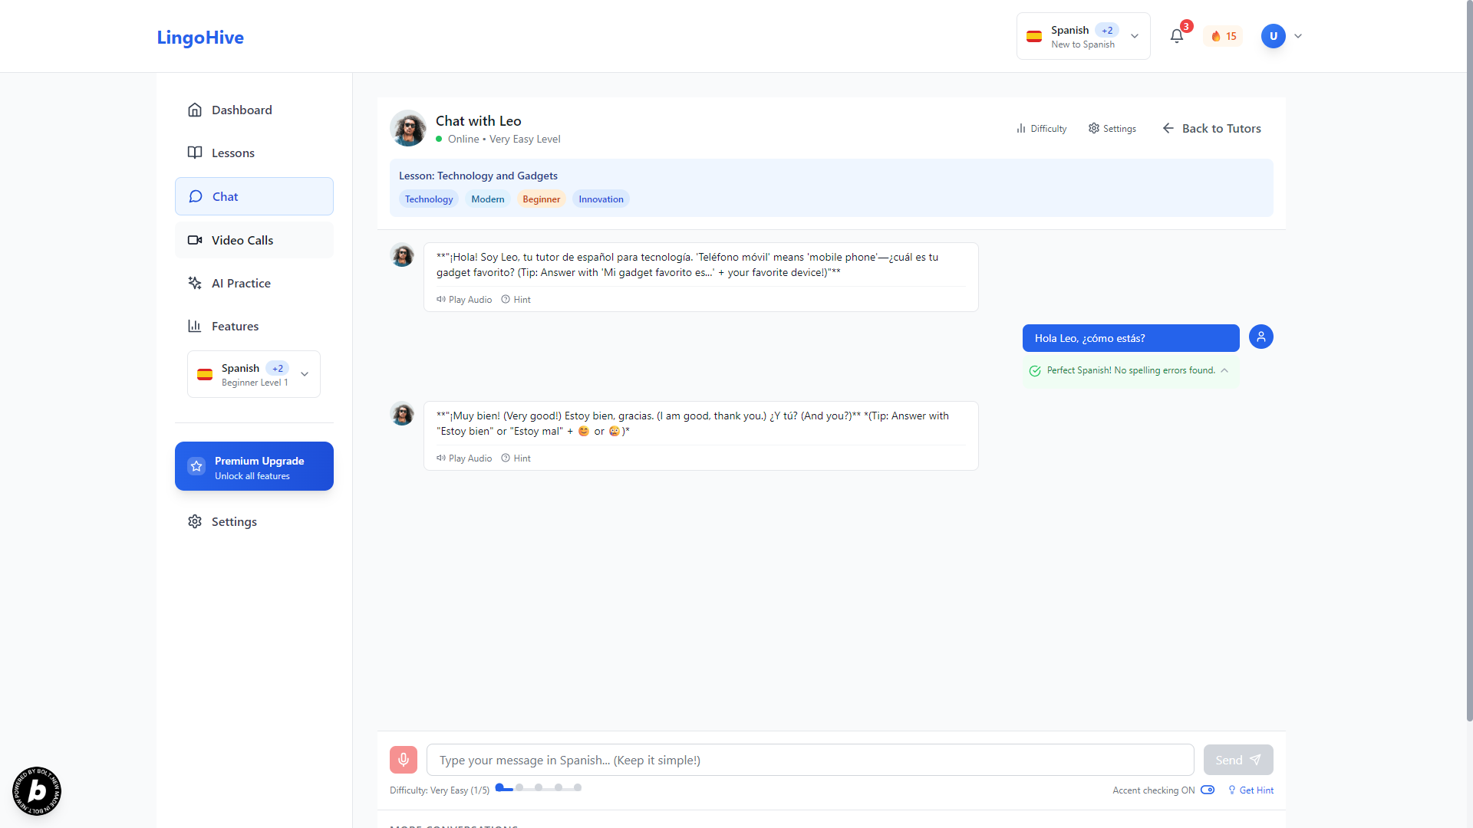Play audio for Leo's first message
This screenshot has width=1473, height=828.
(x=464, y=300)
